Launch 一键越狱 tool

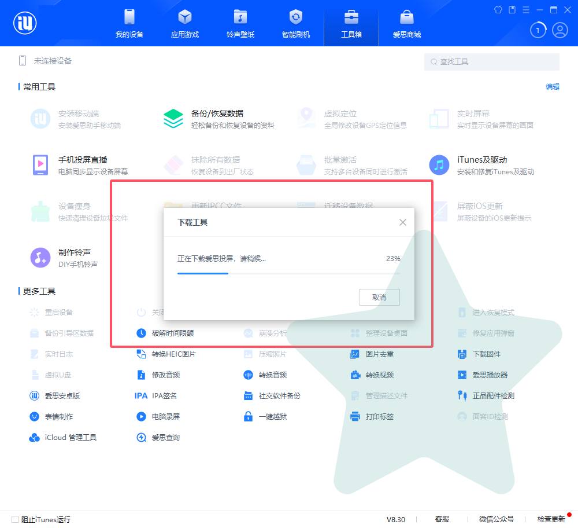[x=265, y=416]
